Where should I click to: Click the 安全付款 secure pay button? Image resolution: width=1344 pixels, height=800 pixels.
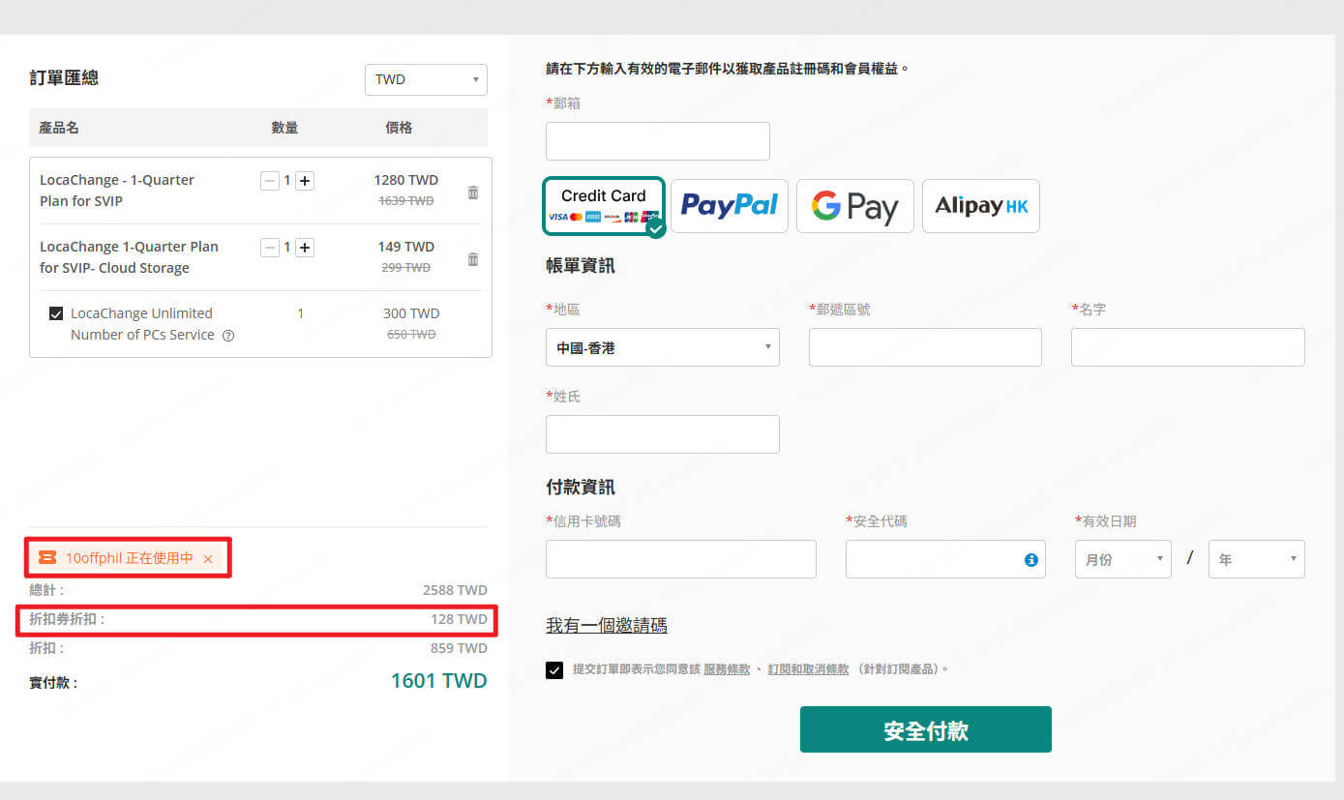point(926,729)
